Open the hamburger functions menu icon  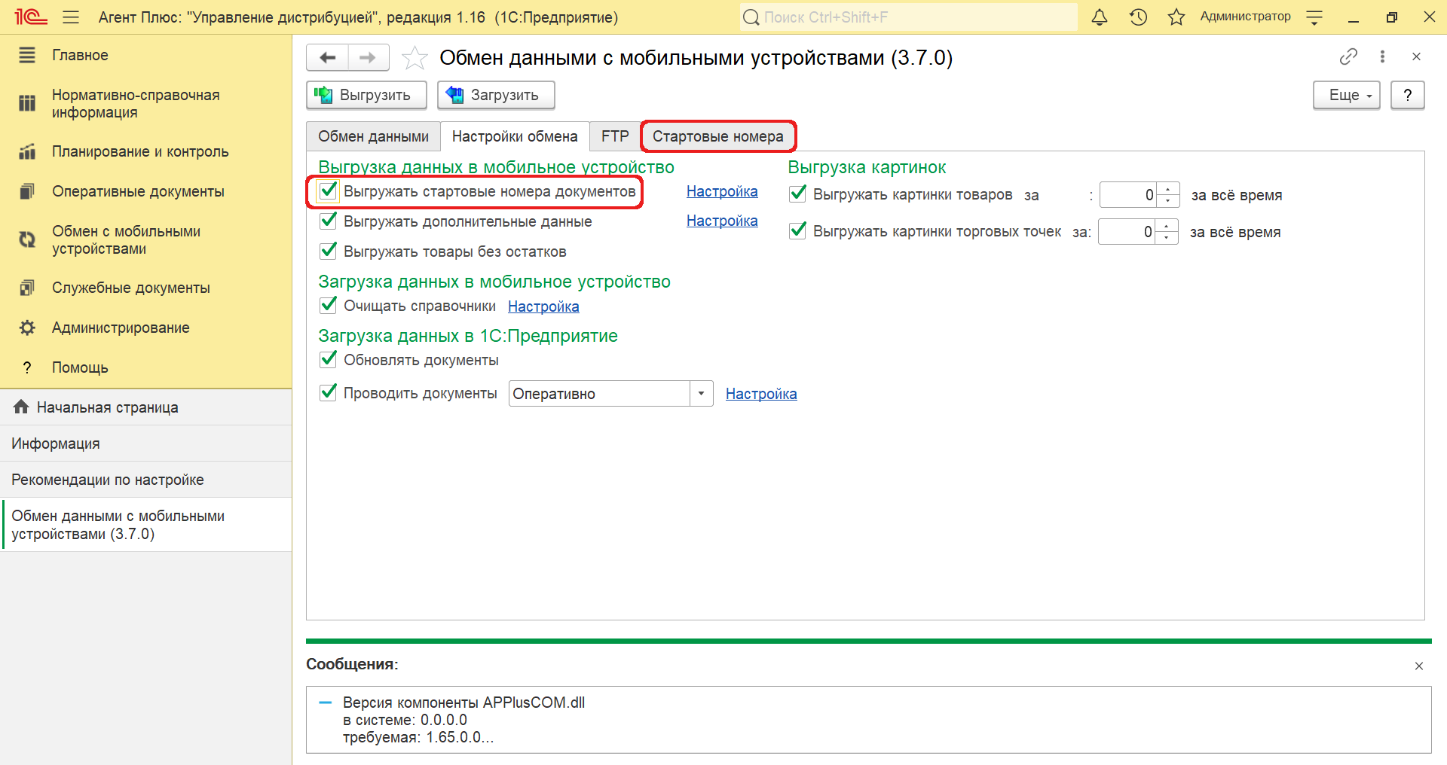click(x=71, y=17)
